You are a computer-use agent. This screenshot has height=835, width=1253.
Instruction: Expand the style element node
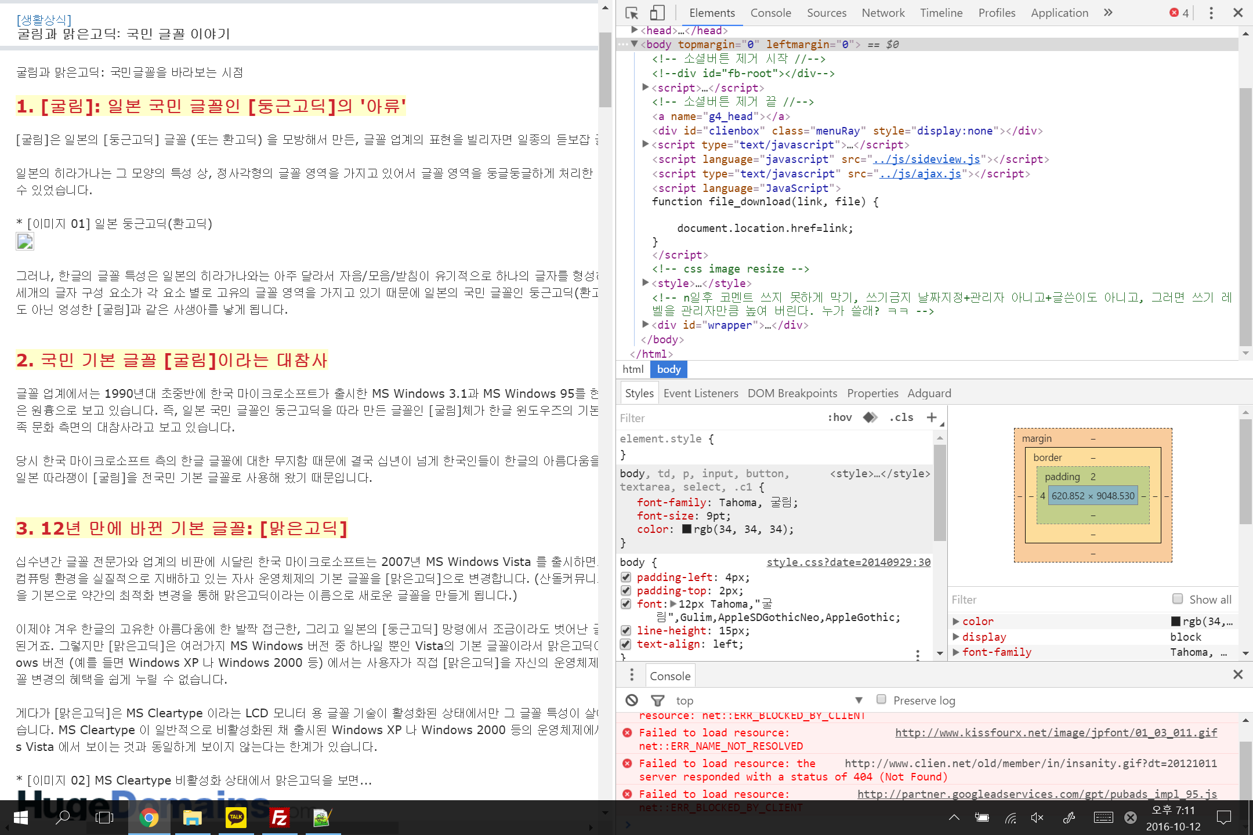click(x=646, y=283)
